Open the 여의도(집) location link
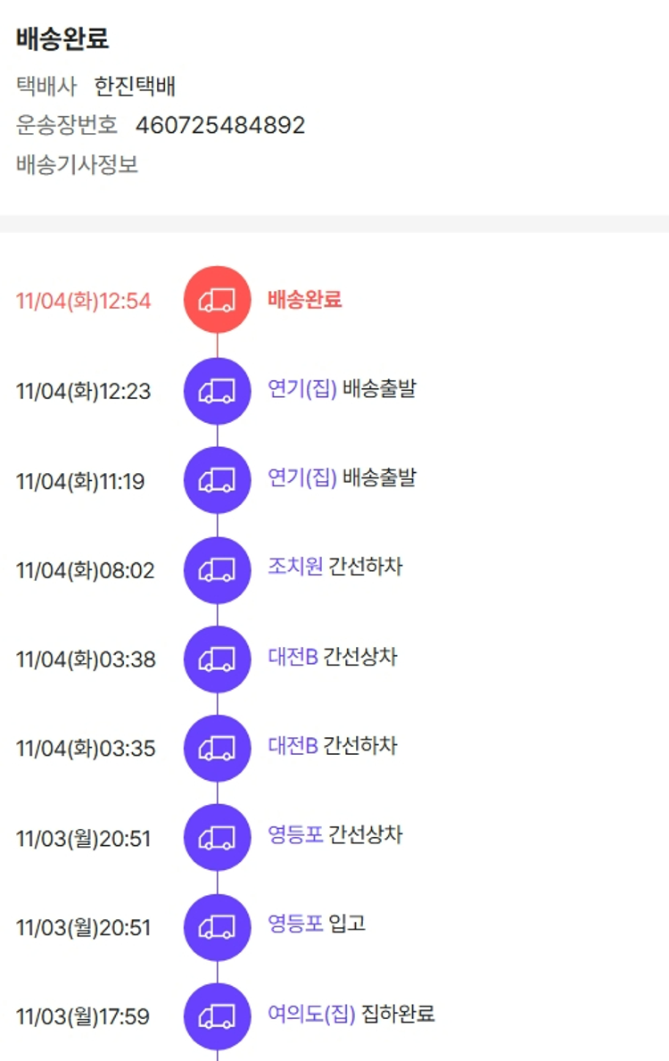 (x=311, y=1014)
